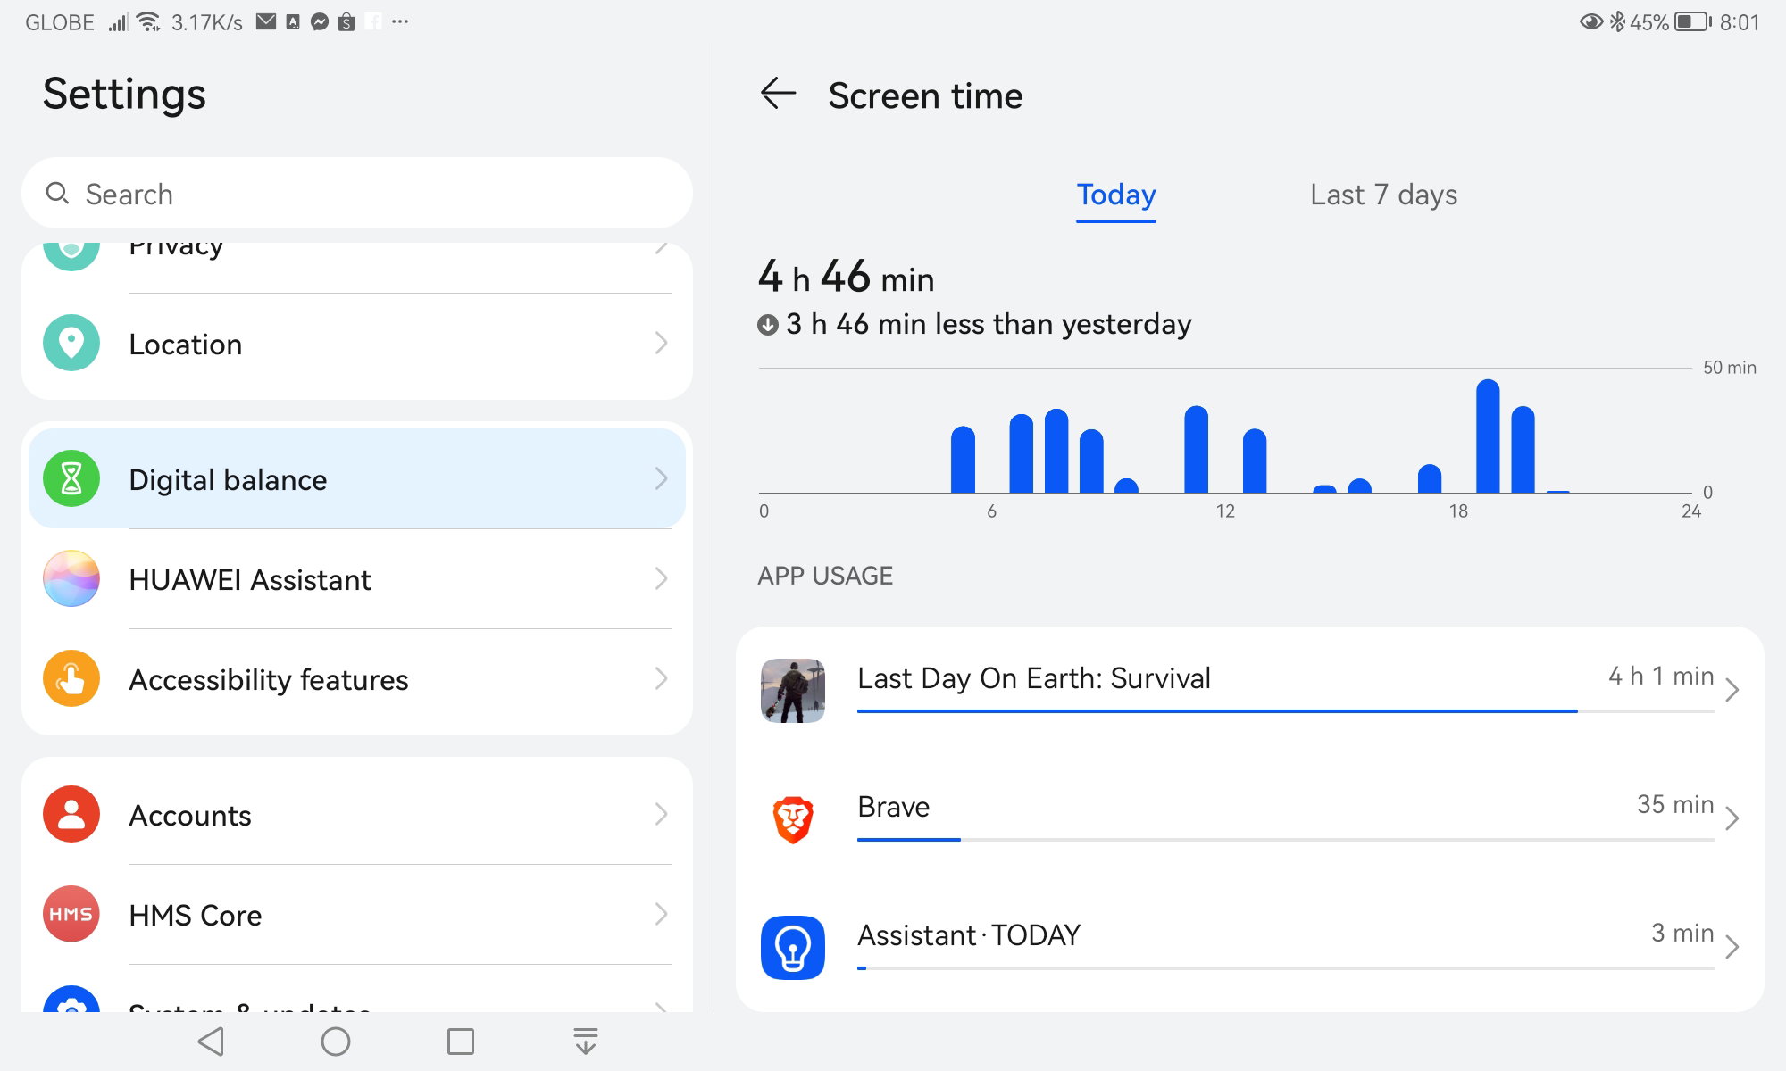The image size is (1786, 1071).
Task: Tap the 3 min usage value
Action: [x=1682, y=933]
